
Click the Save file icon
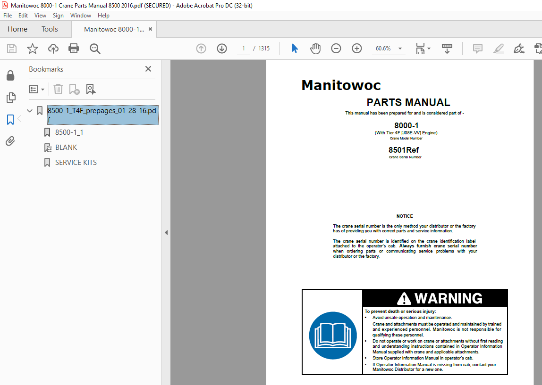tap(12, 49)
